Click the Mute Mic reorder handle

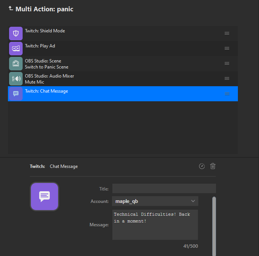pos(227,79)
